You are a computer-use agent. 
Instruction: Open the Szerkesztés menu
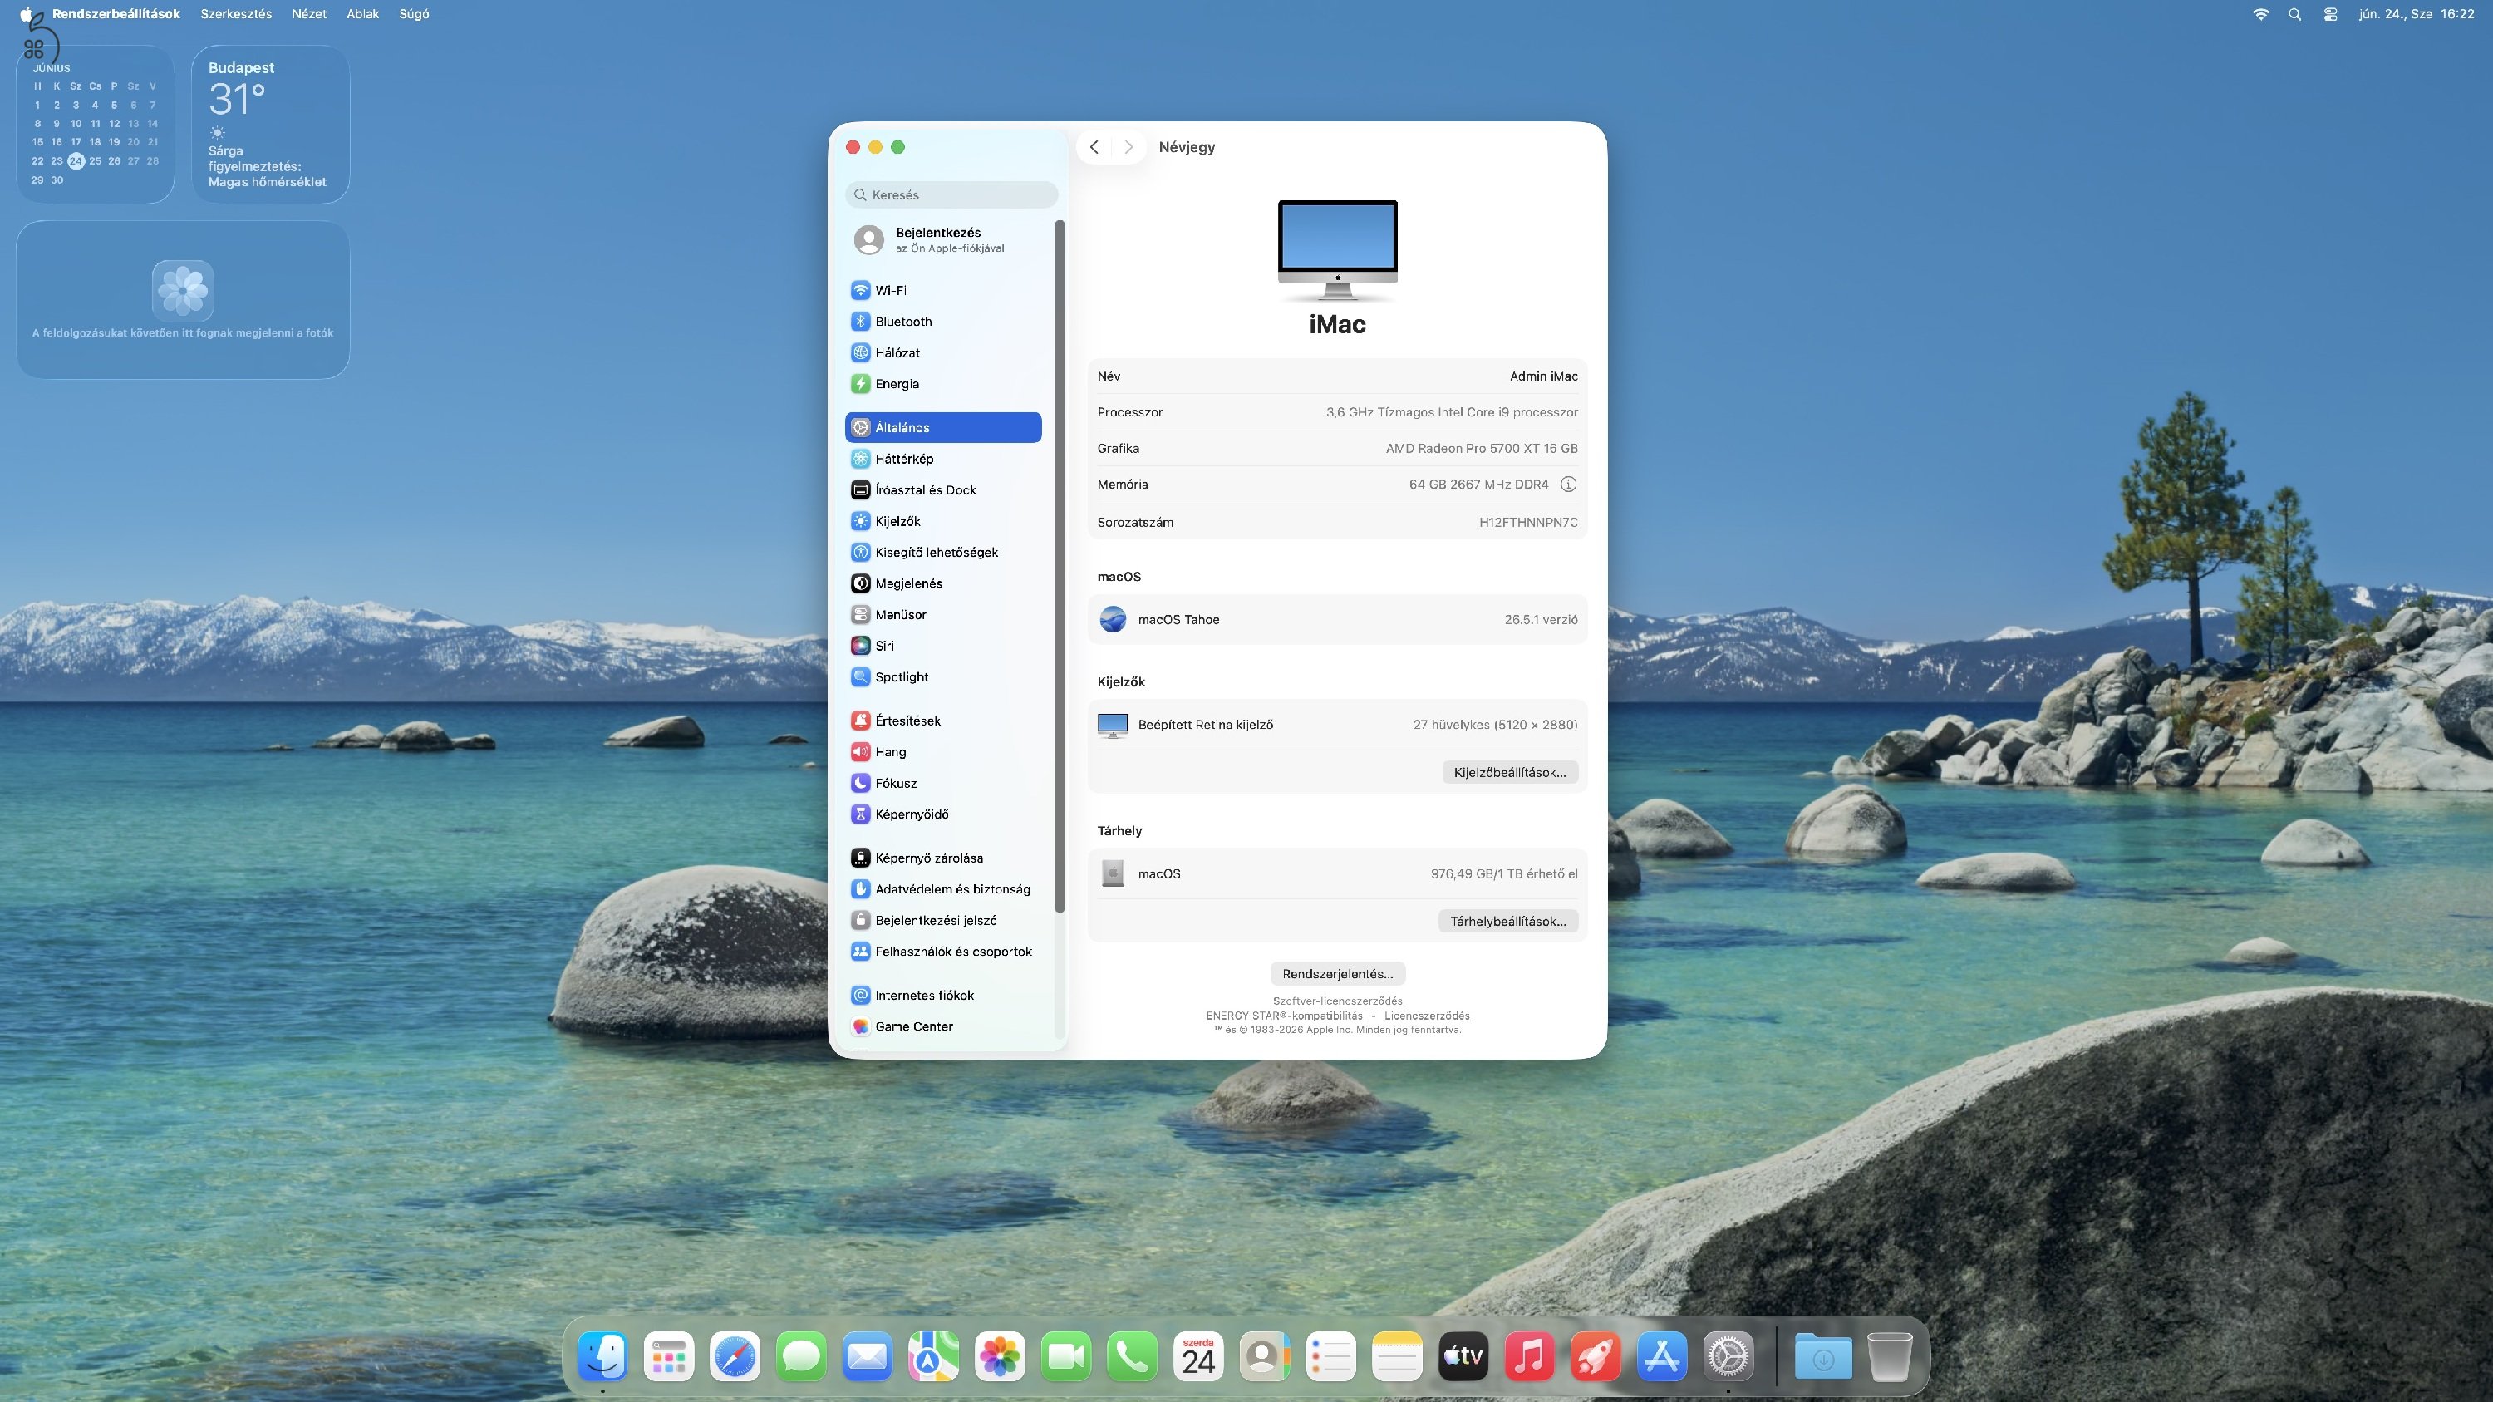[x=236, y=13]
